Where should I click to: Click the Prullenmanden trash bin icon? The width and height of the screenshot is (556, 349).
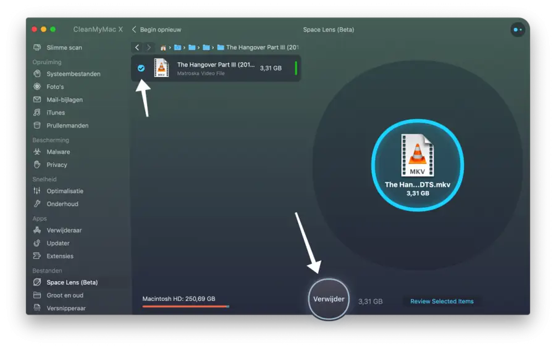[x=37, y=125]
